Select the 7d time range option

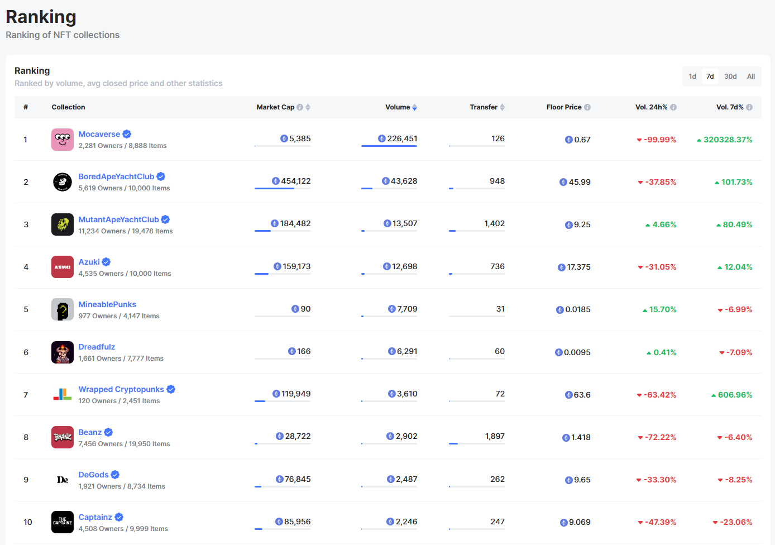click(710, 77)
